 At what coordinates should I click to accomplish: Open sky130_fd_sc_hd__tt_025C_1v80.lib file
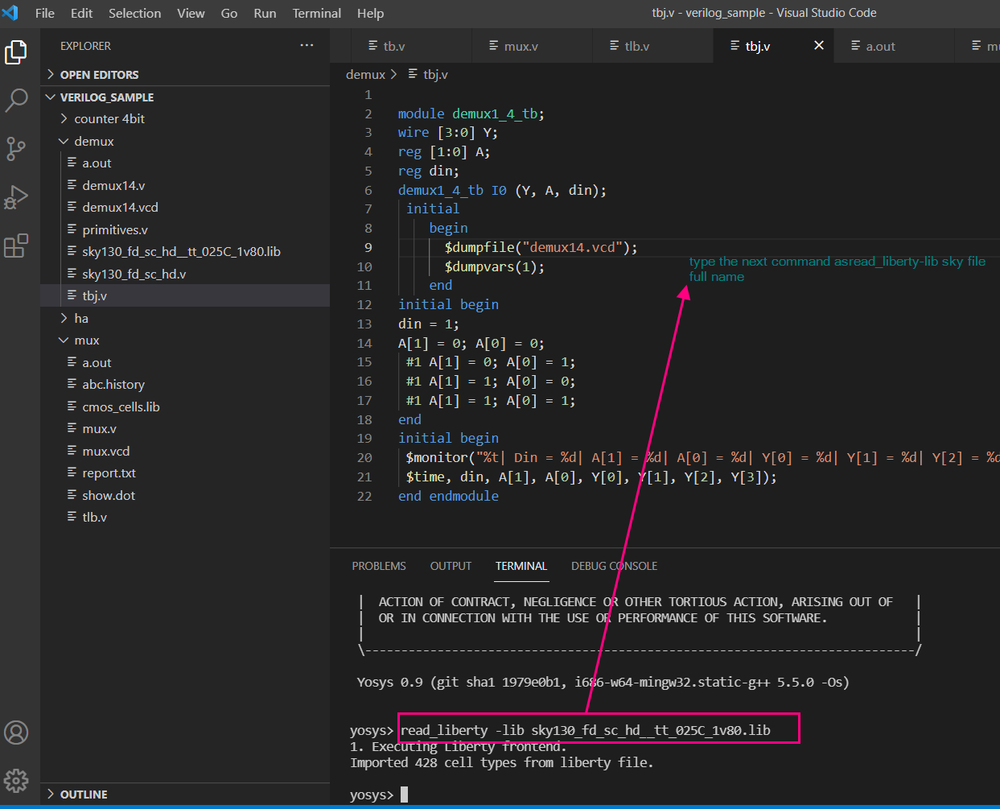pyautogui.click(x=185, y=251)
